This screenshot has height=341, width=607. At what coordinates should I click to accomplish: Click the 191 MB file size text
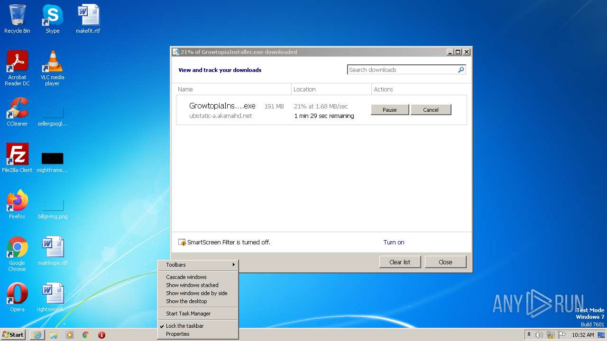click(274, 106)
